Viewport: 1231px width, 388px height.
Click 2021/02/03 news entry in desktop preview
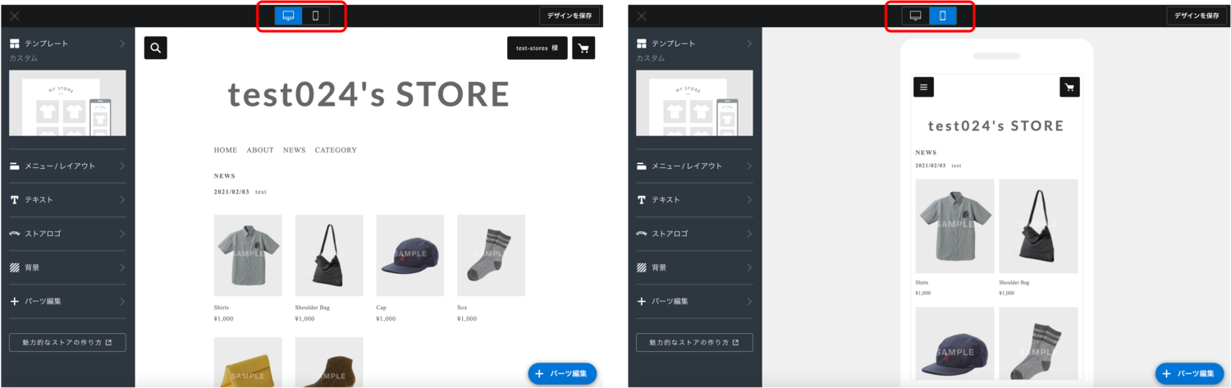[240, 192]
